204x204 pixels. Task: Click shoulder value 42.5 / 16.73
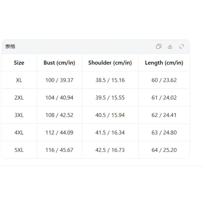click(x=110, y=150)
